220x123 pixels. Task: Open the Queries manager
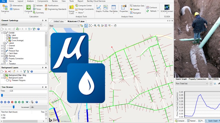[135, 9]
